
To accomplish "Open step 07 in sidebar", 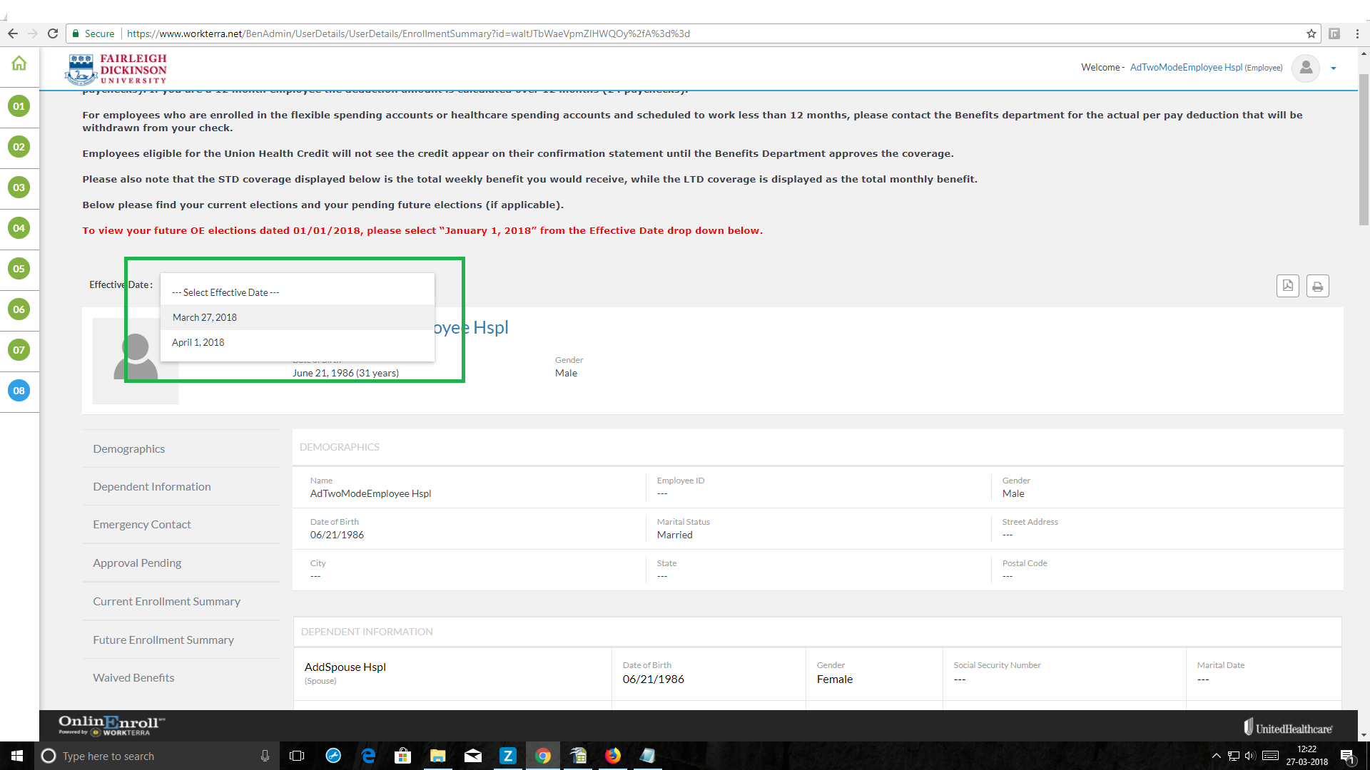I will (x=19, y=350).
